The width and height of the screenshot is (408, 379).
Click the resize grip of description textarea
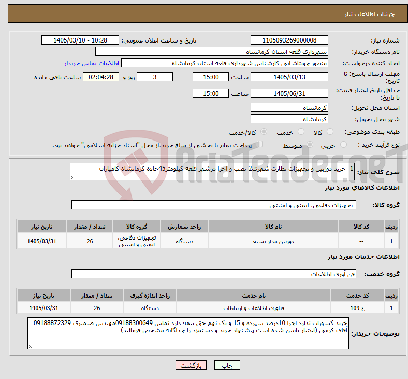[72, 178]
